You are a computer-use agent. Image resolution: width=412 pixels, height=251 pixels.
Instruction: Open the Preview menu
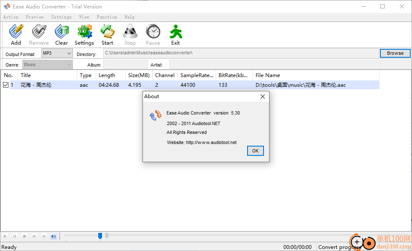click(x=35, y=17)
